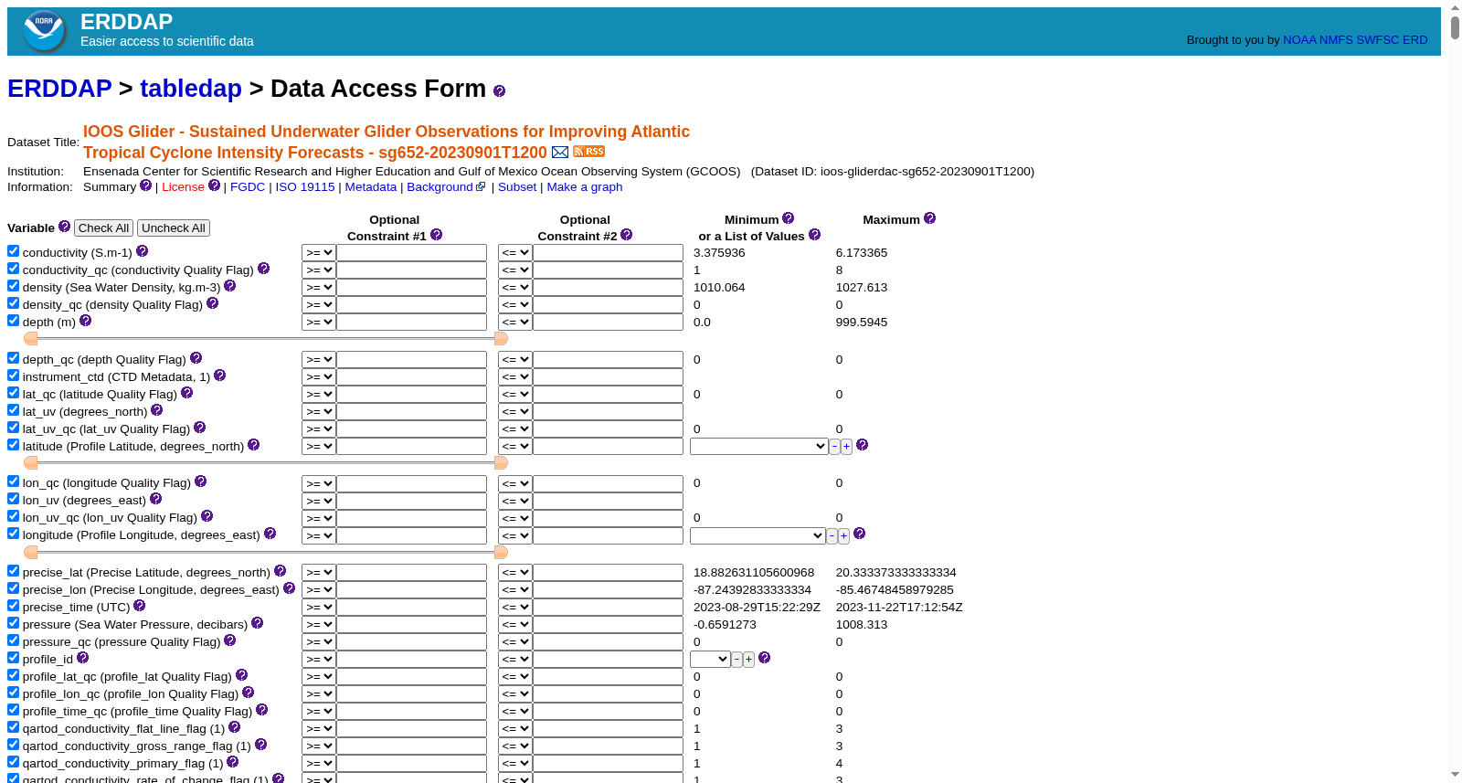Show help for precise_time (UTC) variable
This screenshot has height=783, width=1462.
click(x=139, y=606)
